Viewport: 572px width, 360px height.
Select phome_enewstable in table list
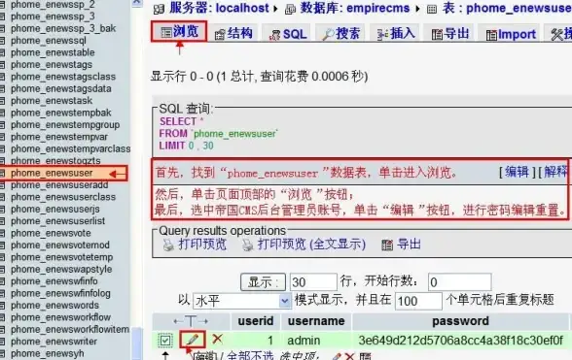pos(53,52)
